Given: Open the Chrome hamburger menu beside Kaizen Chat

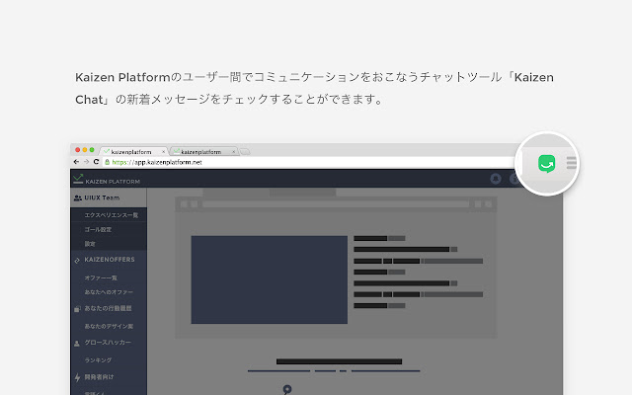Looking at the screenshot, I should click(571, 163).
